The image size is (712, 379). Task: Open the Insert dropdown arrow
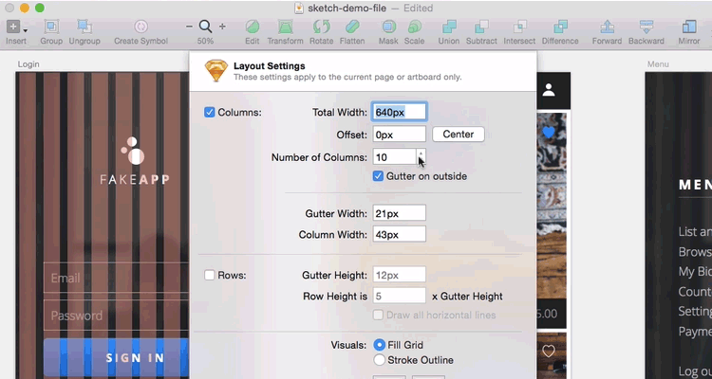pyautogui.click(x=26, y=29)
